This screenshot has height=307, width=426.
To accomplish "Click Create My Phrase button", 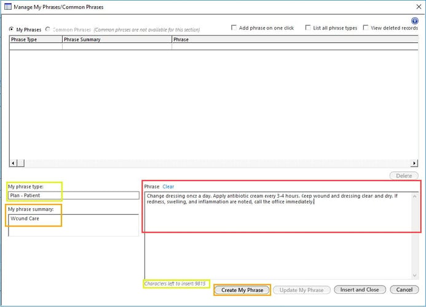I will [x=242, y=290].
